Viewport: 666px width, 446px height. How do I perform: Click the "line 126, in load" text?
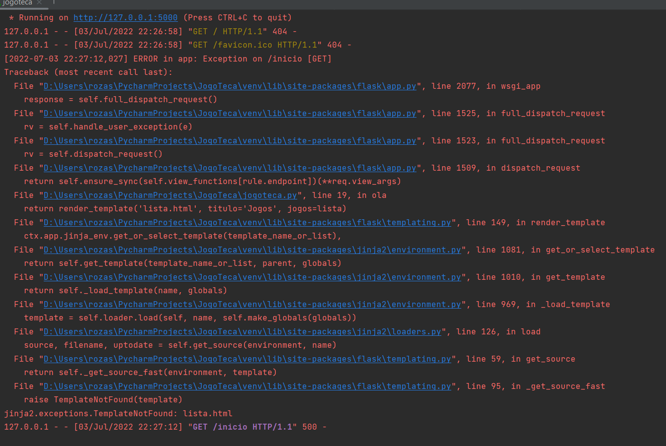click(499, 332)
